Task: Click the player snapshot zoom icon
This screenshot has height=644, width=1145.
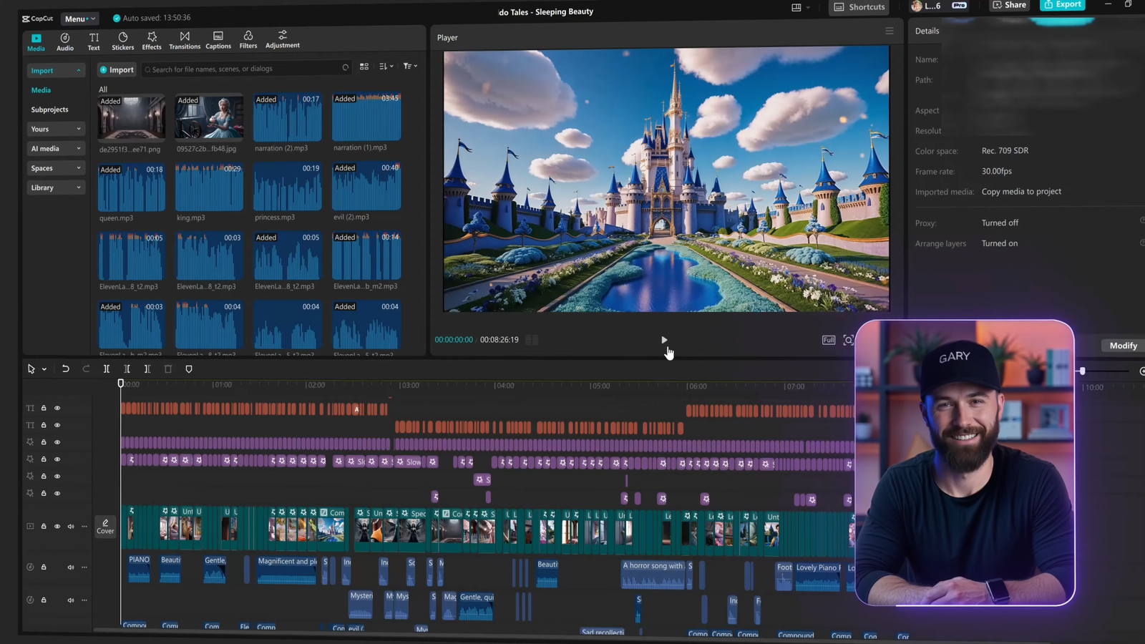Action: coord(848,340)
